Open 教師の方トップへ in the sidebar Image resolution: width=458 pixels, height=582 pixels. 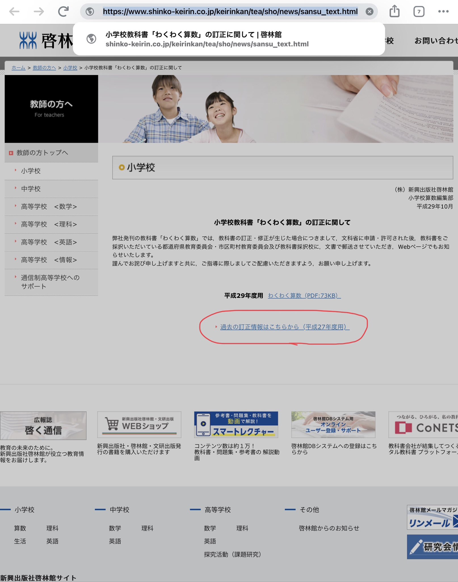point(51,153)
